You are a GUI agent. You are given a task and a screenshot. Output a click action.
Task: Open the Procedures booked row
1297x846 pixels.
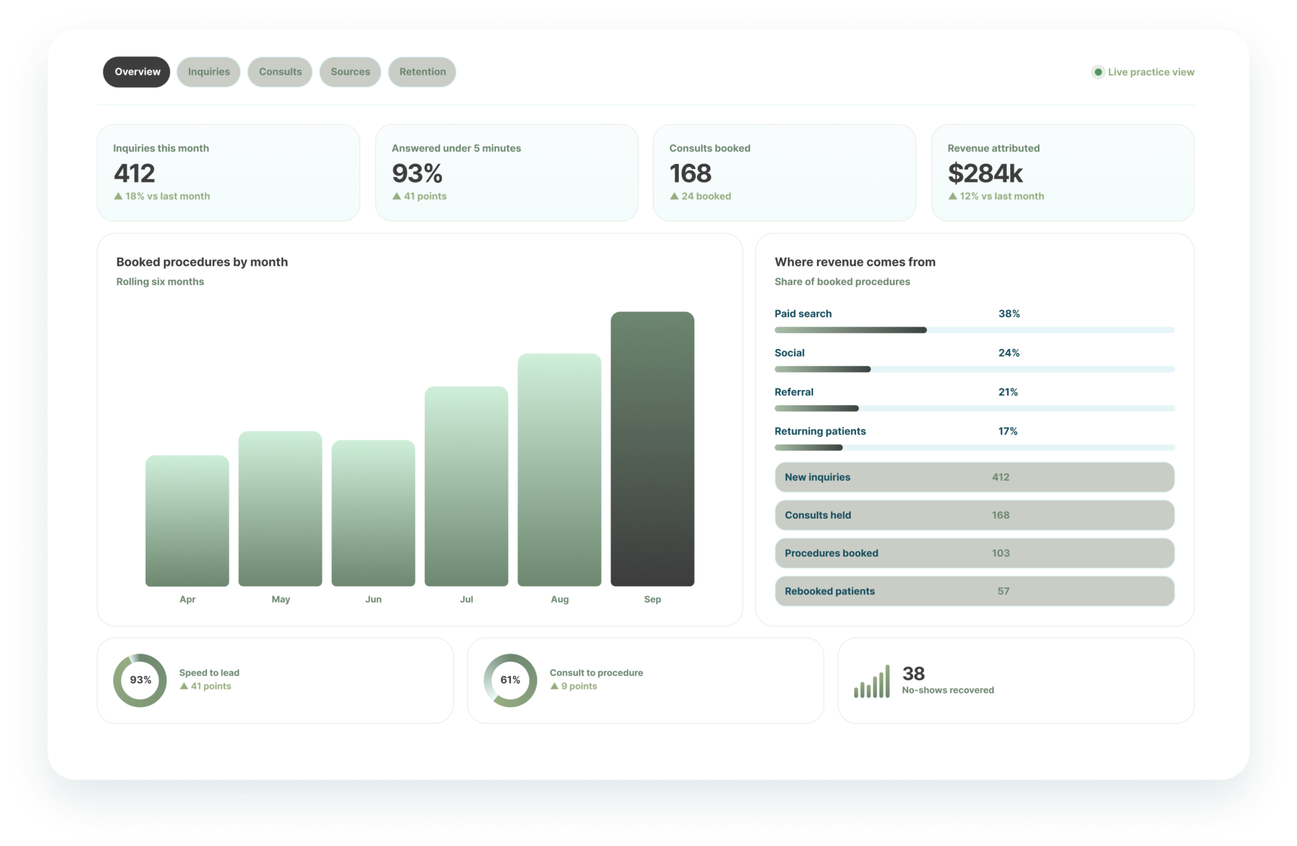(975, 553)
